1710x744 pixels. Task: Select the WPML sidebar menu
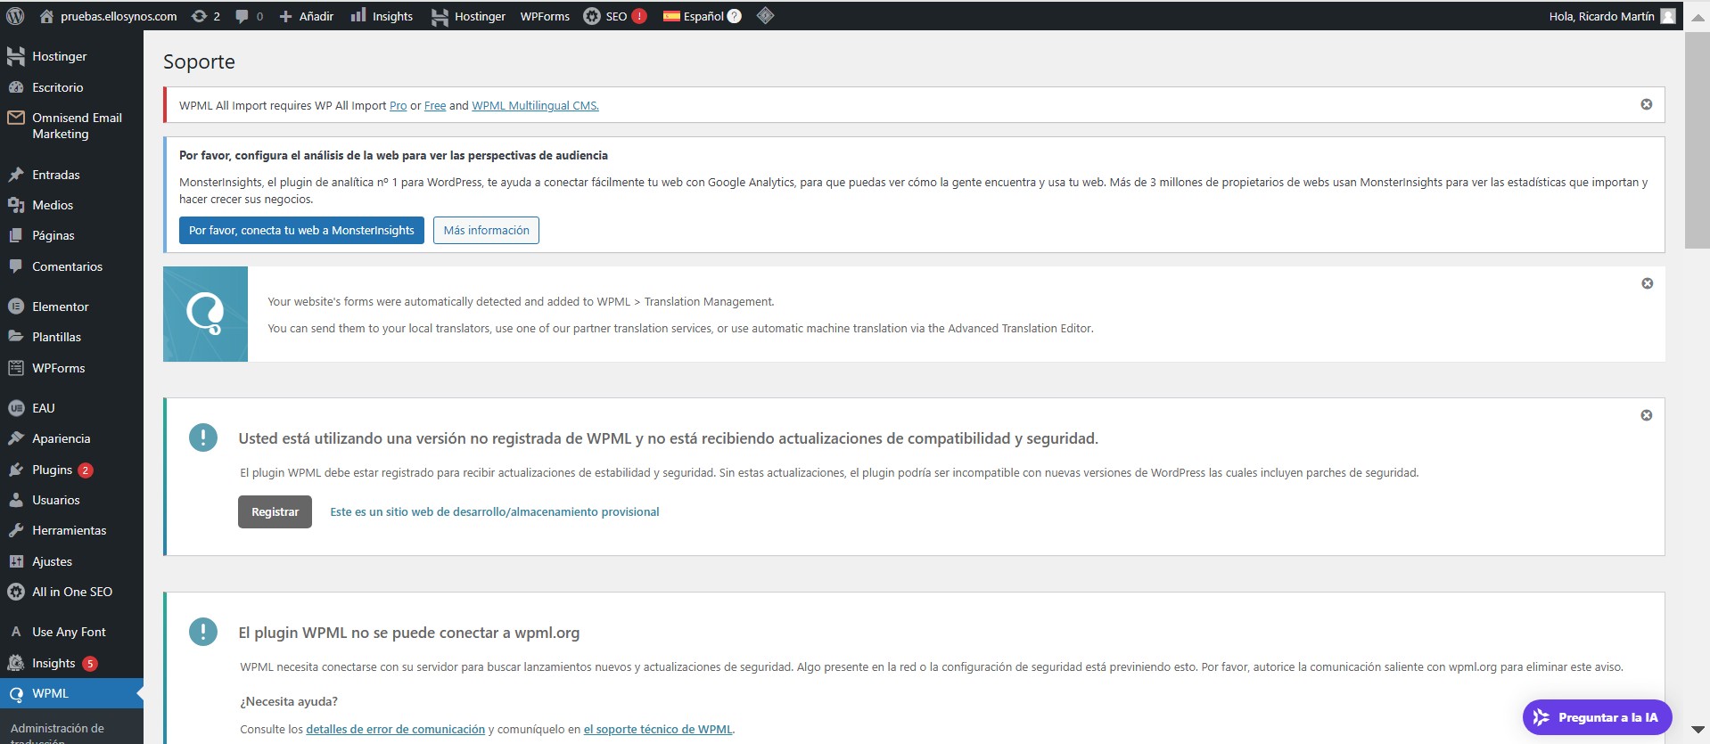tap(71, 693)
